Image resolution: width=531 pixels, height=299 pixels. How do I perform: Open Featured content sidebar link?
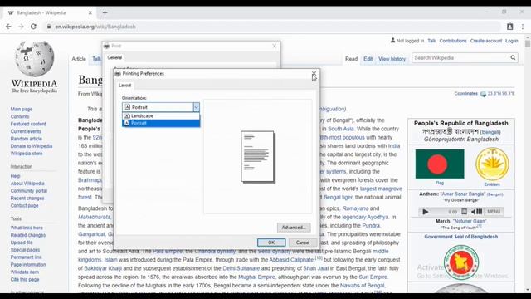click(x=28, y=124)
